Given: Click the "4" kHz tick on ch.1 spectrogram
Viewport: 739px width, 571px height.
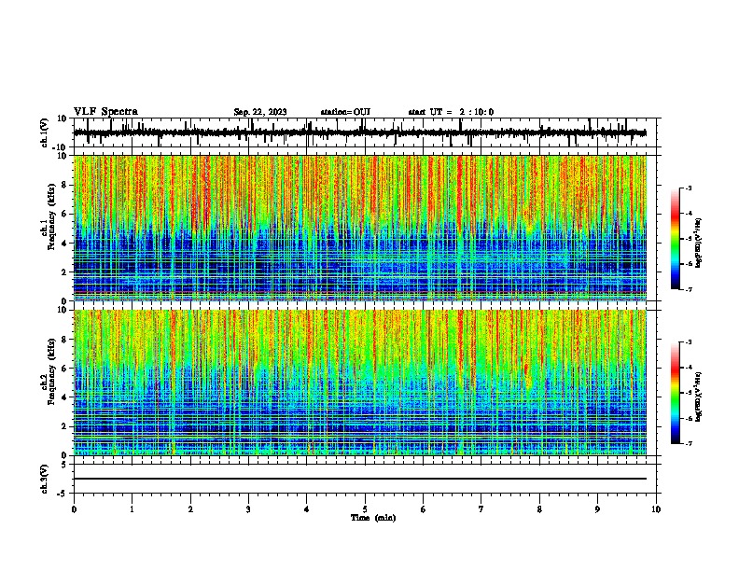Looking at the screenshot, I should tap(65, 244).
